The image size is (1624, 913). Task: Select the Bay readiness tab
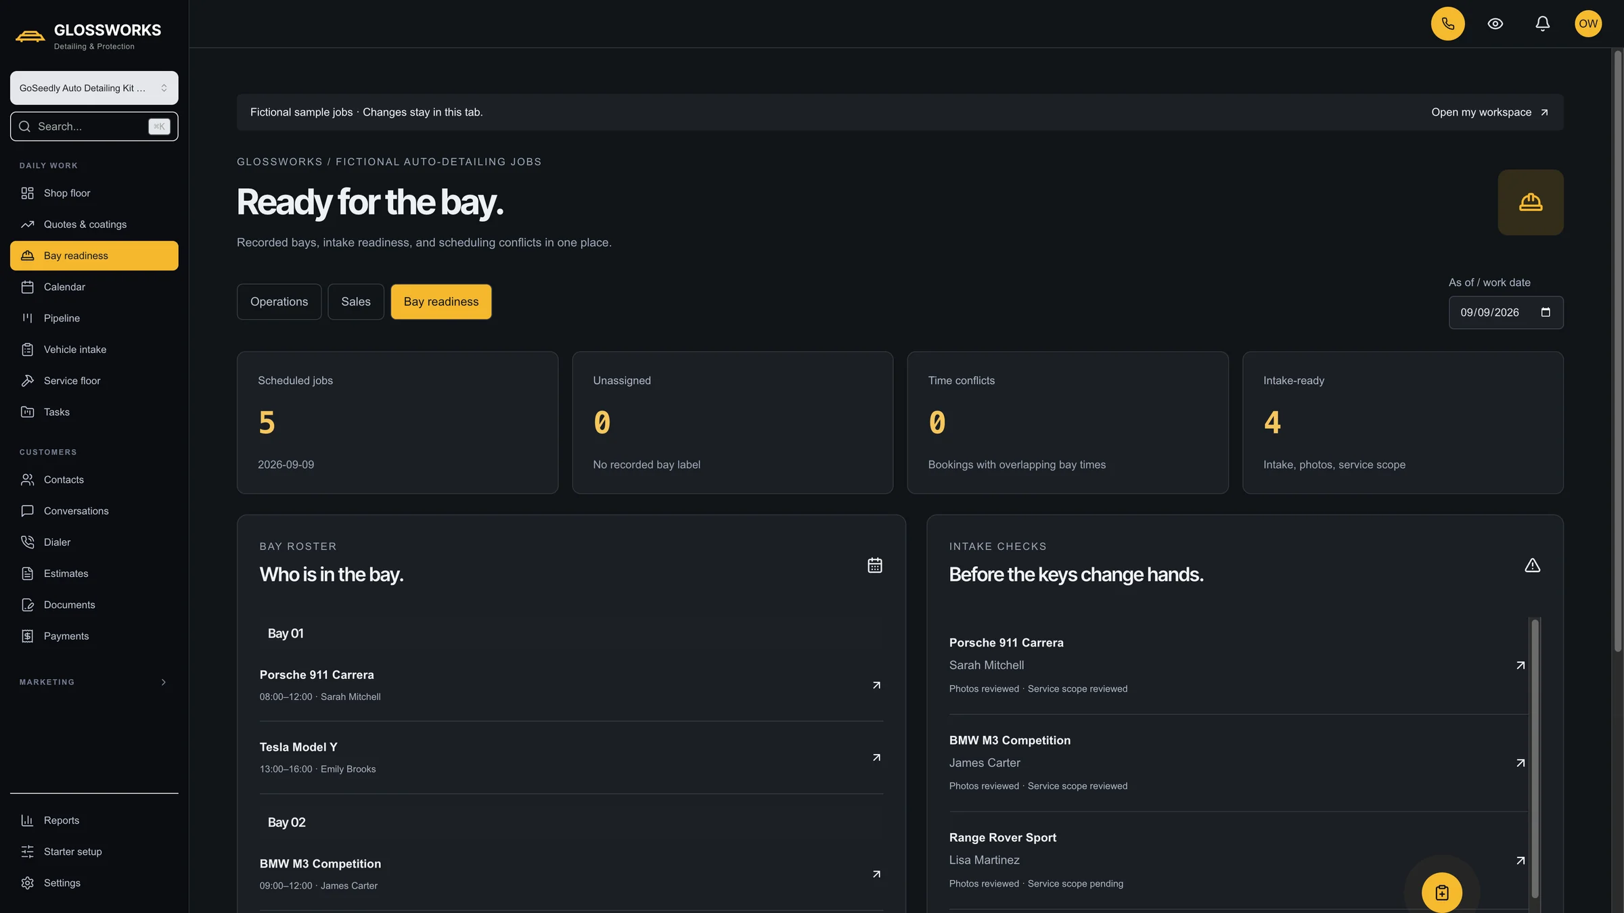pos(441,302)
